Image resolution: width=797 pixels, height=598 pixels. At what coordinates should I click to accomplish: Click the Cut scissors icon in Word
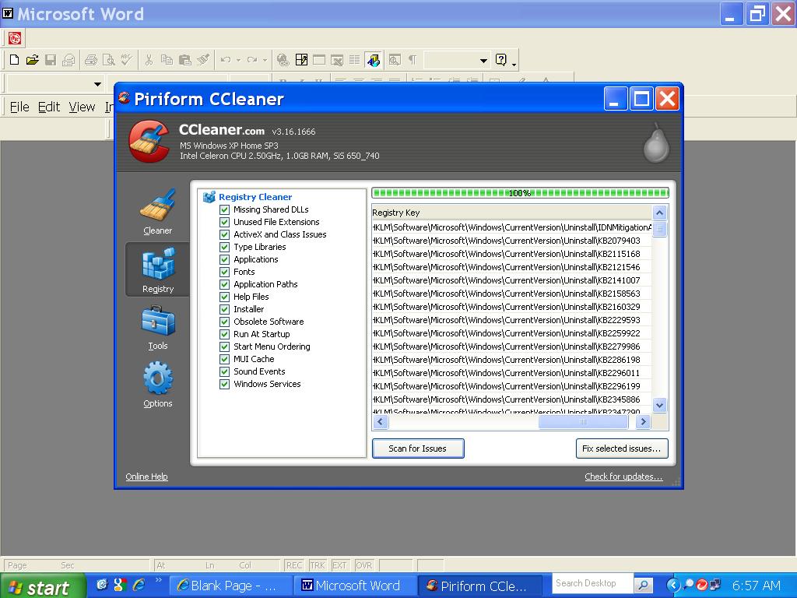149,60
